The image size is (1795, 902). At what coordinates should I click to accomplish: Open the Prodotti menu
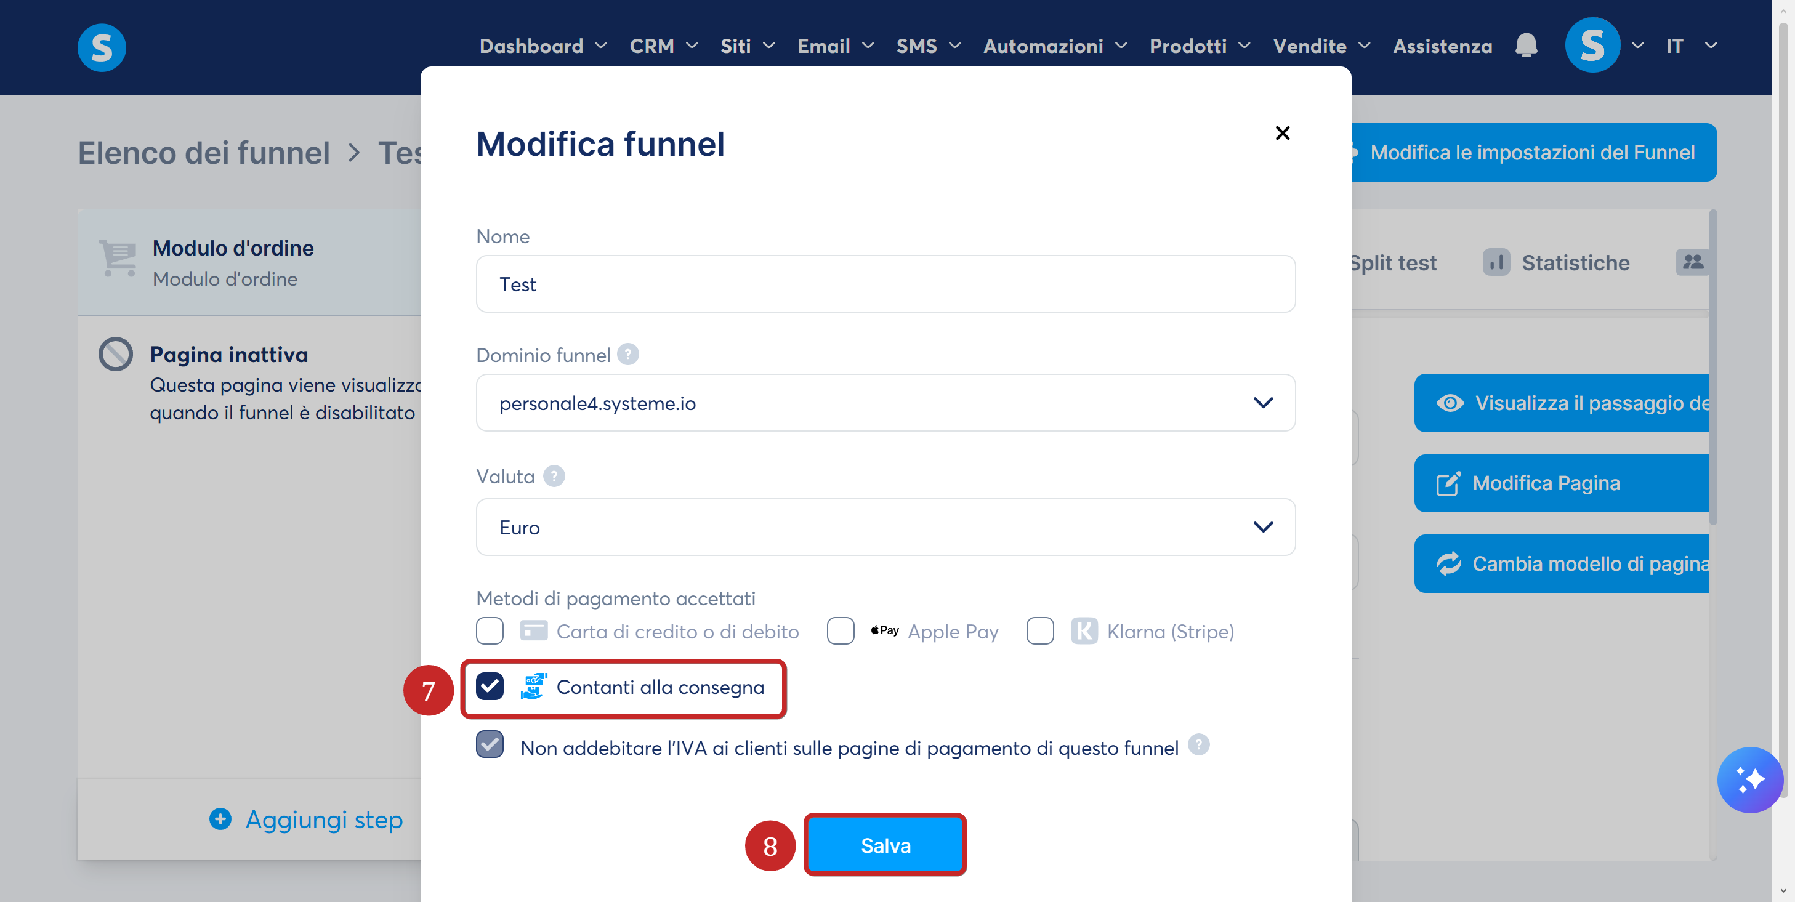(x=1199, y=46)
